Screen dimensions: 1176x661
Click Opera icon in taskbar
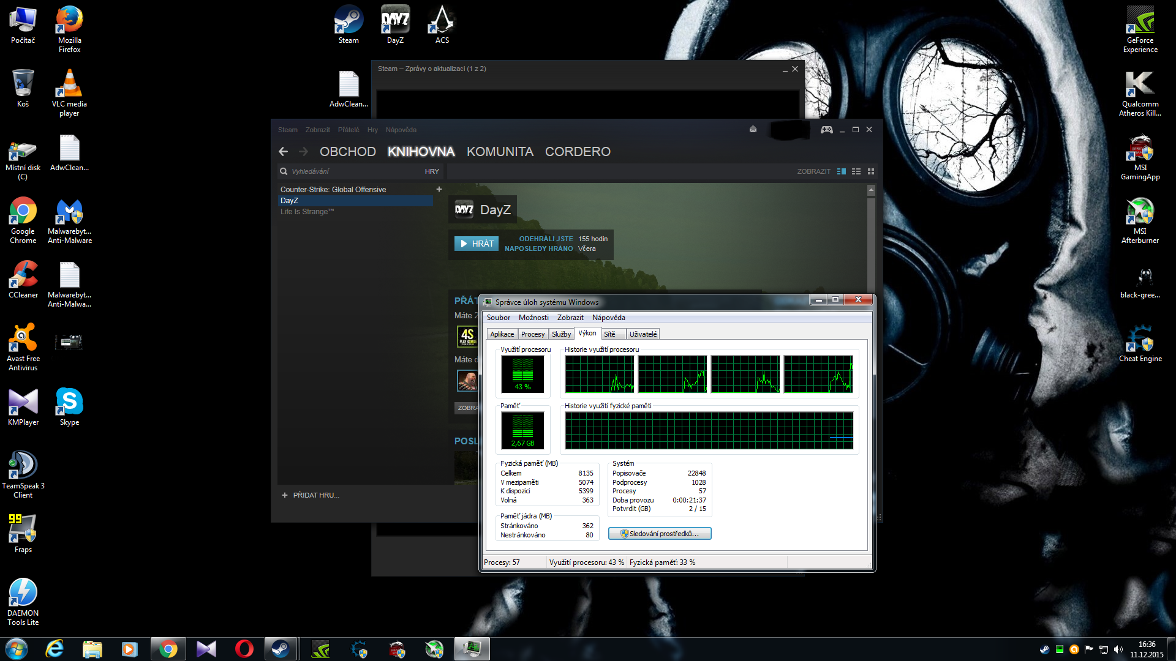coord(244,649)
